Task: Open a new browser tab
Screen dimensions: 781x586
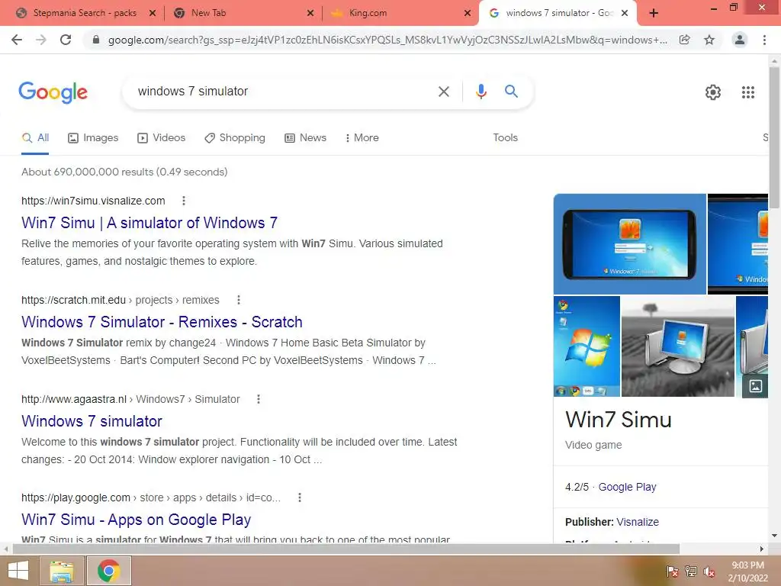Action: click(654, 13)
